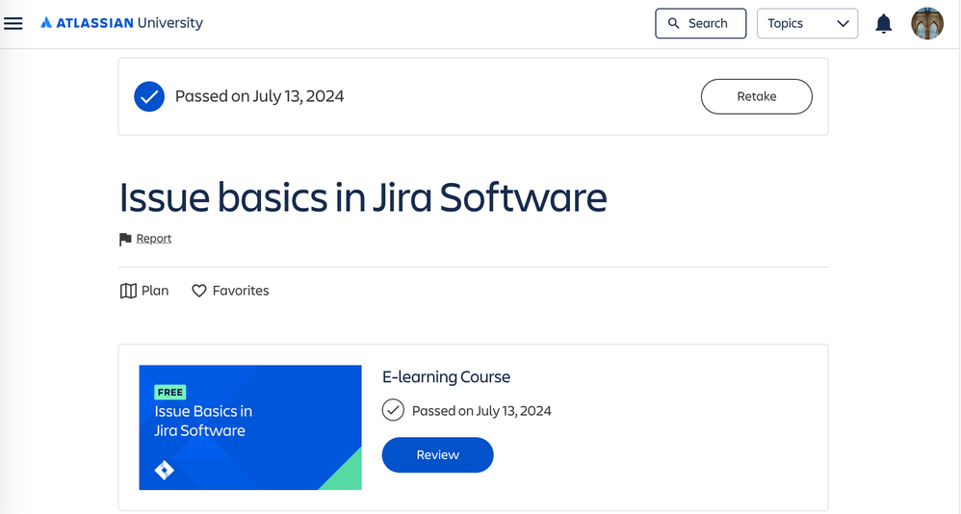This screenshot has height=514, width=961.
Task: Click the "Issue basics in Jira Software" heading
Action: coord(363,197)
